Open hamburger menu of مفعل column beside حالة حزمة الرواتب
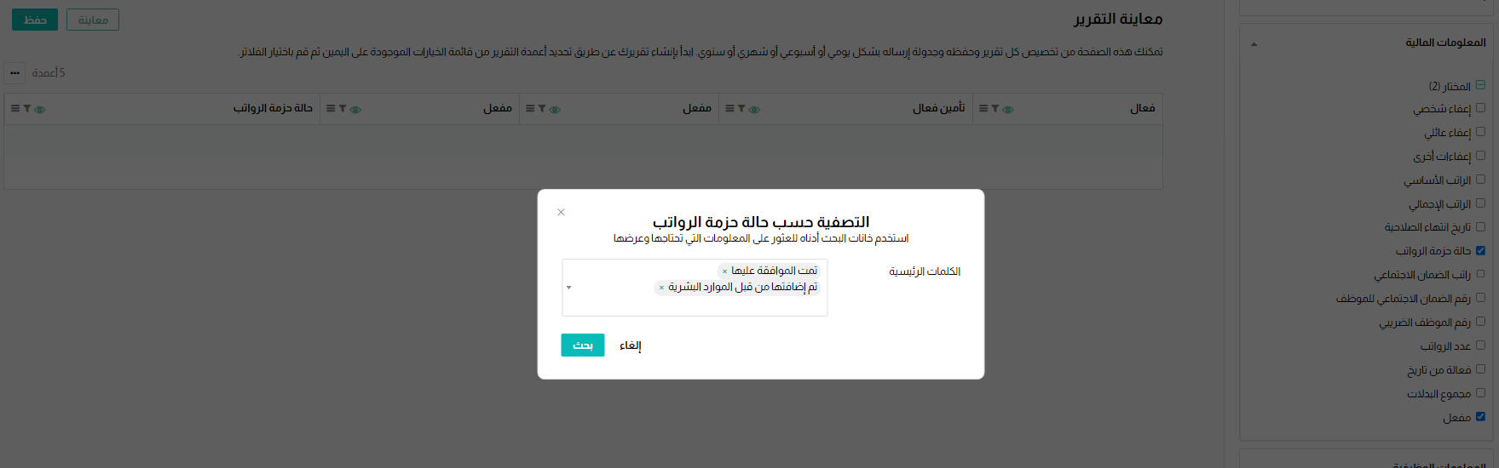Image resolution: width=1499 pixels, height=468 pixels. point(331,109)
